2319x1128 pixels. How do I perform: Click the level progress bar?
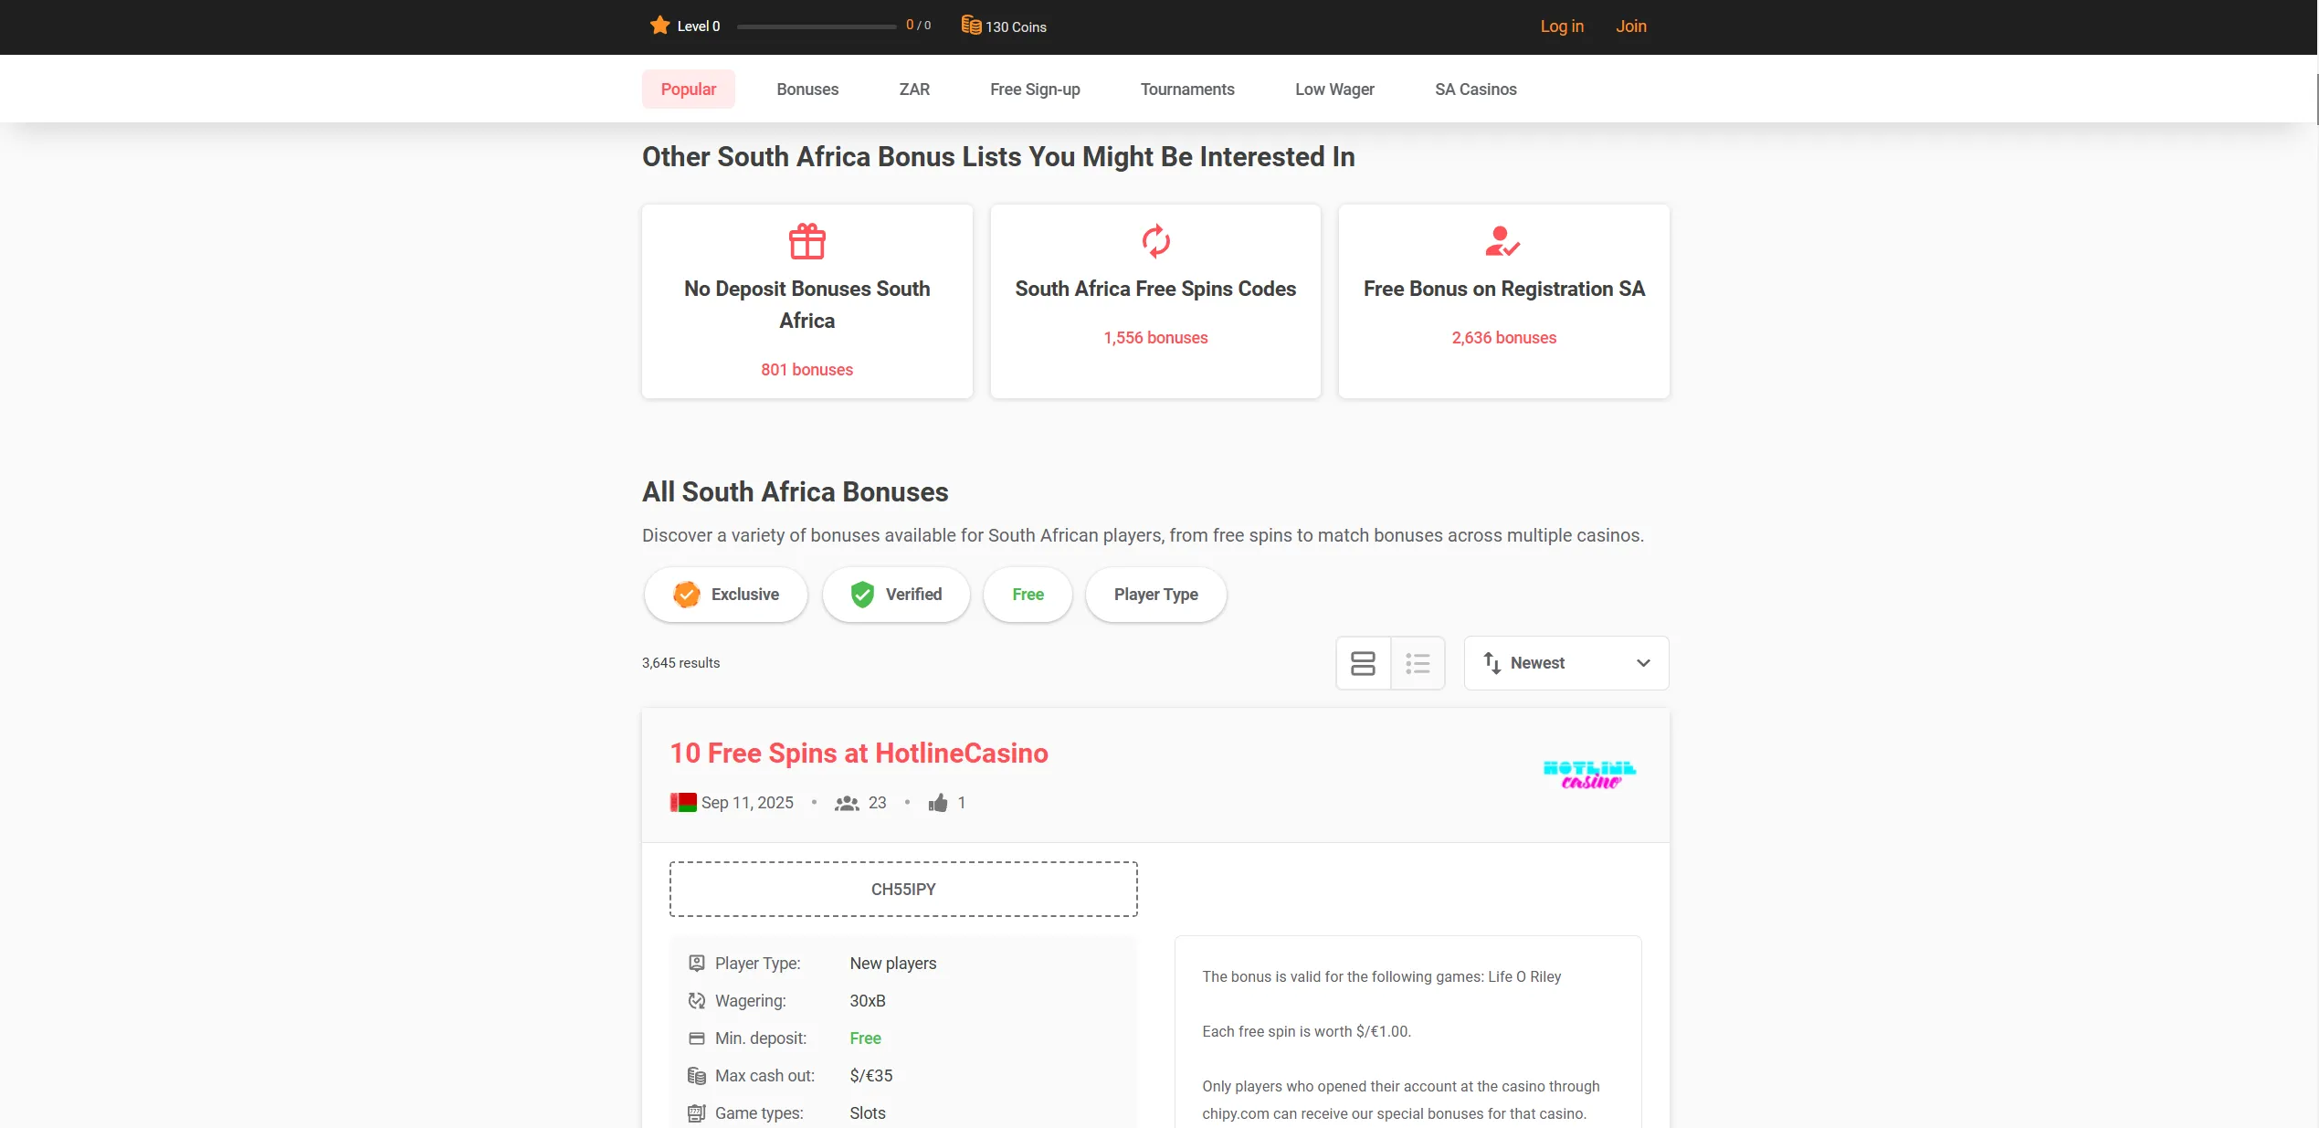coord(816,26)
